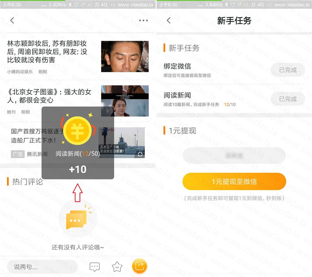Tap back arrow on news article screen
Image resolution: width=312 pixels, height=277 pixels.
coord(12,21)
